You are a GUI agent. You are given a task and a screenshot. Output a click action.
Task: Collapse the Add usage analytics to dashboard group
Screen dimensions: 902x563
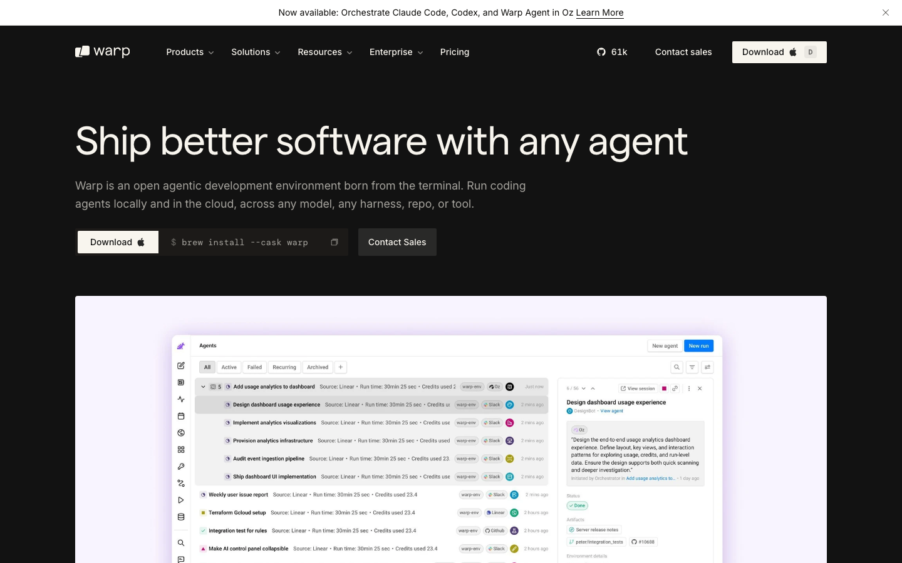(203, 387)
